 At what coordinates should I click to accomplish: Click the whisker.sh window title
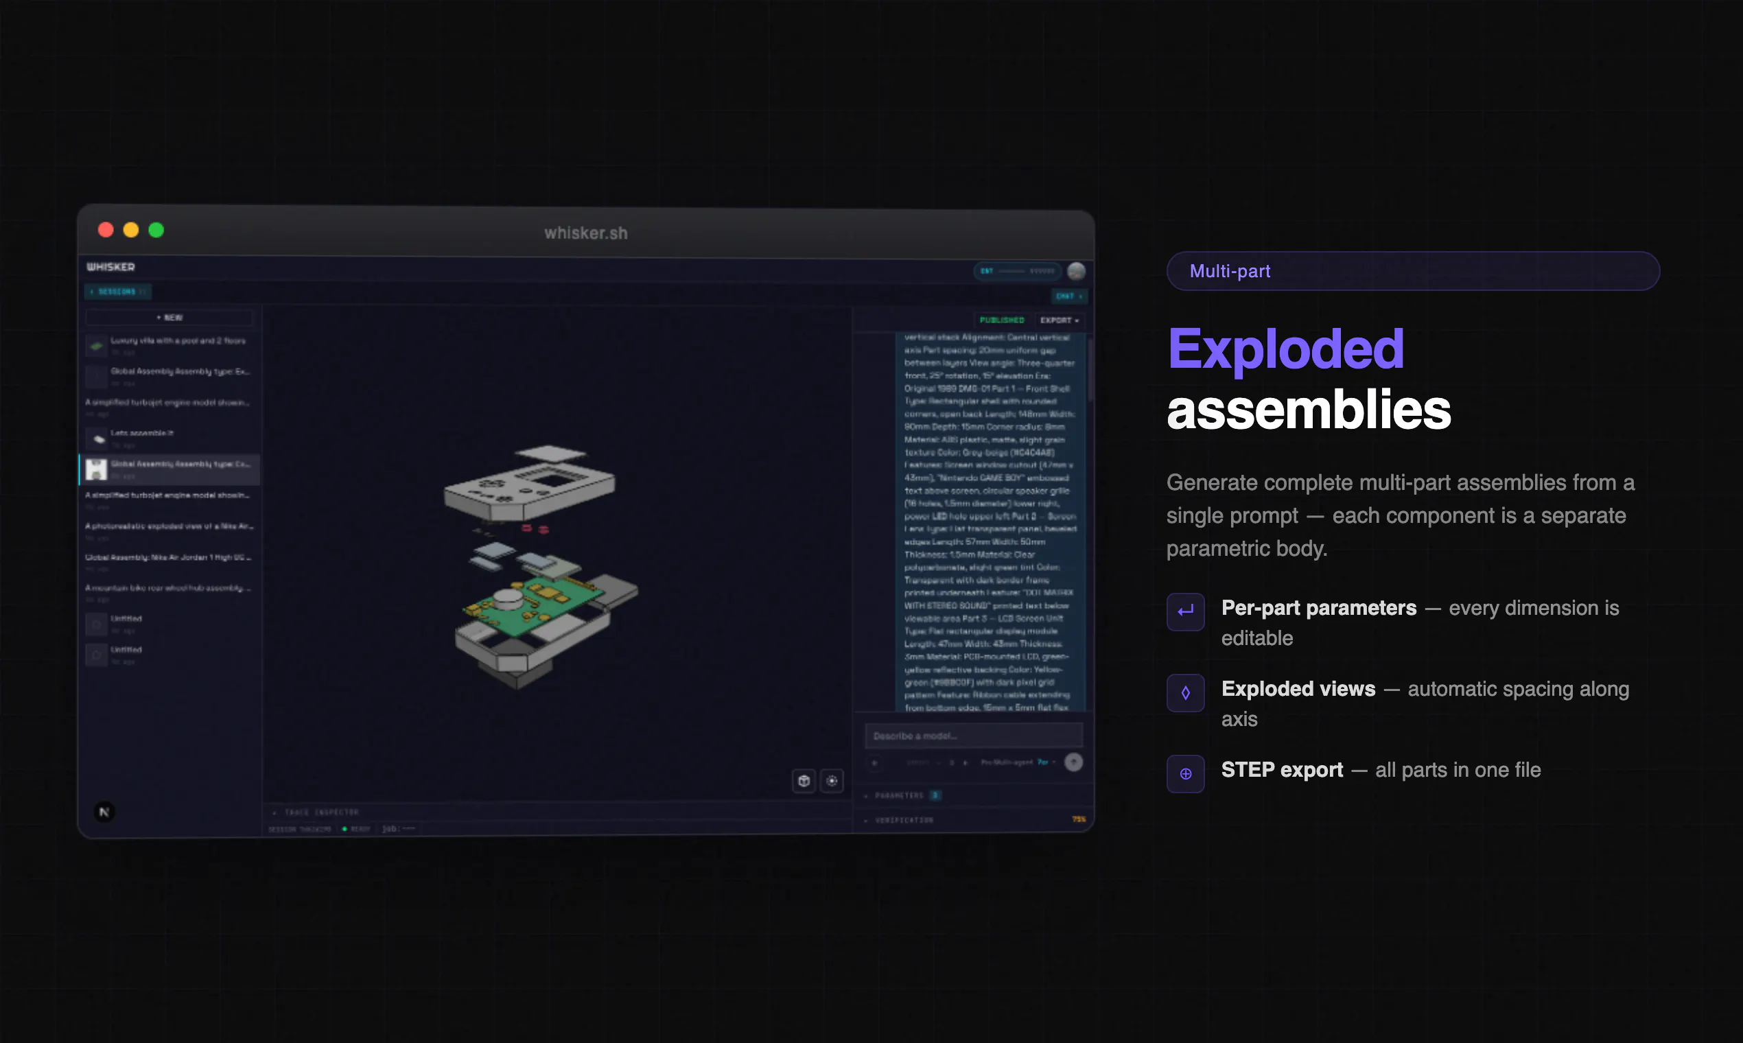pos(585,233)
